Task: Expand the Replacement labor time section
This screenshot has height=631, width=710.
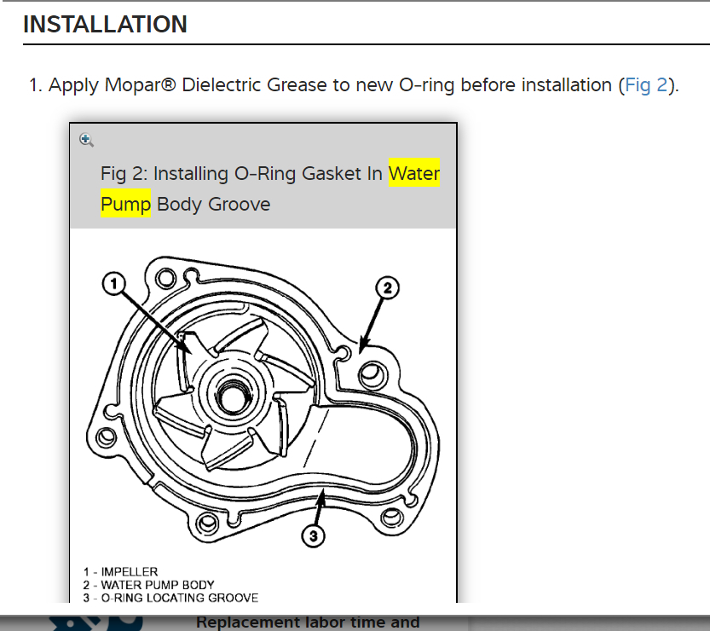Action: (309, 622)
